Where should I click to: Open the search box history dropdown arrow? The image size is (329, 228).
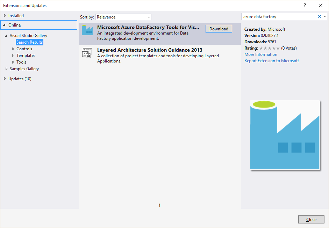point(325,16)
